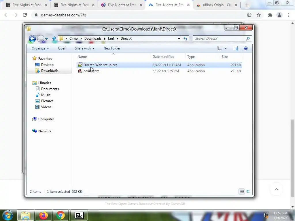Open Libraries in navigation pane
This screenshot has width=295, height=221.
tap(45, 83)
